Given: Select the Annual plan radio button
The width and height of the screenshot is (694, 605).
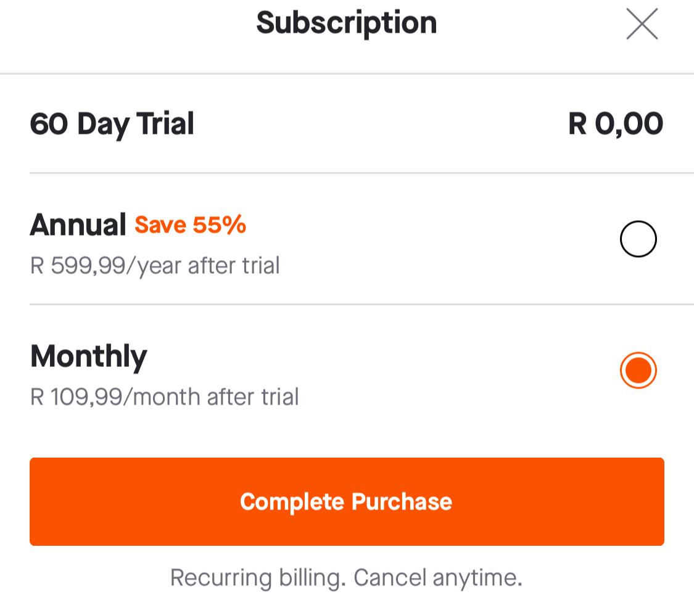Looking at the screenshot, I should point(638,239).
